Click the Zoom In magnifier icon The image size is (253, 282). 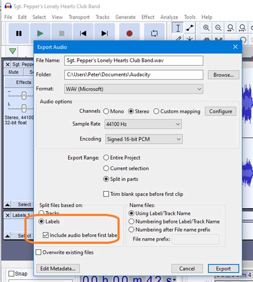206,28
